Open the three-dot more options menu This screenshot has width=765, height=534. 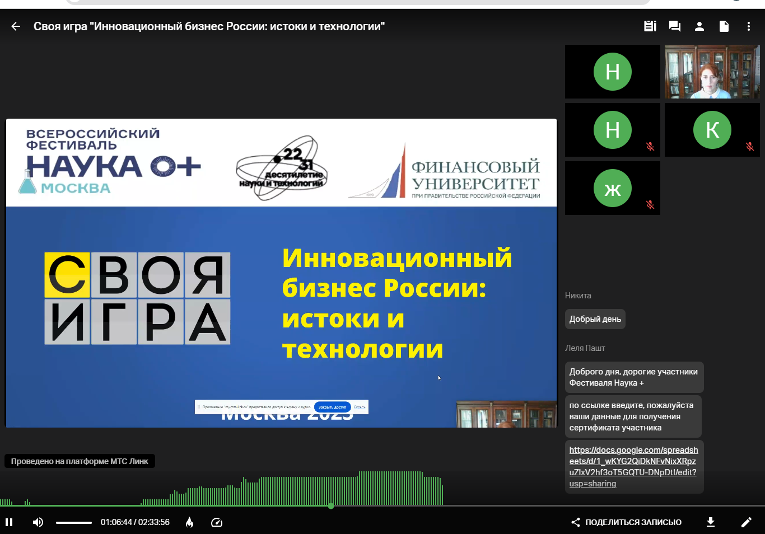(748, 26)
